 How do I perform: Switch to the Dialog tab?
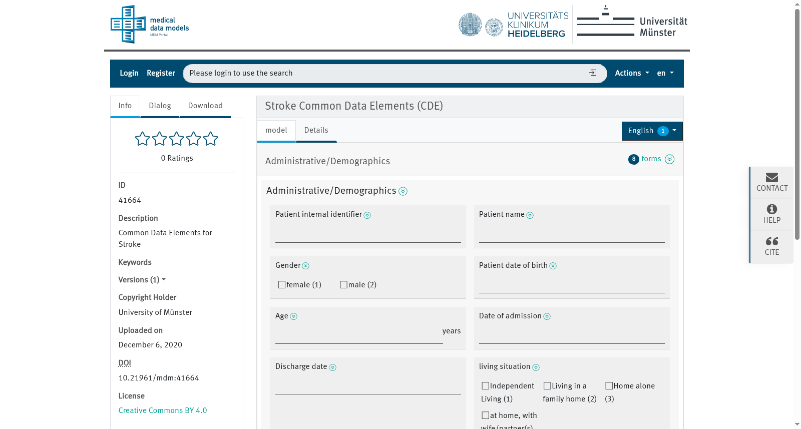click(x=160, y=106)
